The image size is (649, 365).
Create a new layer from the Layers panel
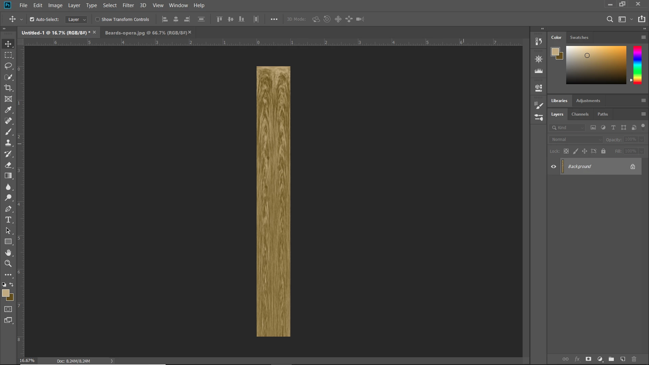[x=623, y=359]
